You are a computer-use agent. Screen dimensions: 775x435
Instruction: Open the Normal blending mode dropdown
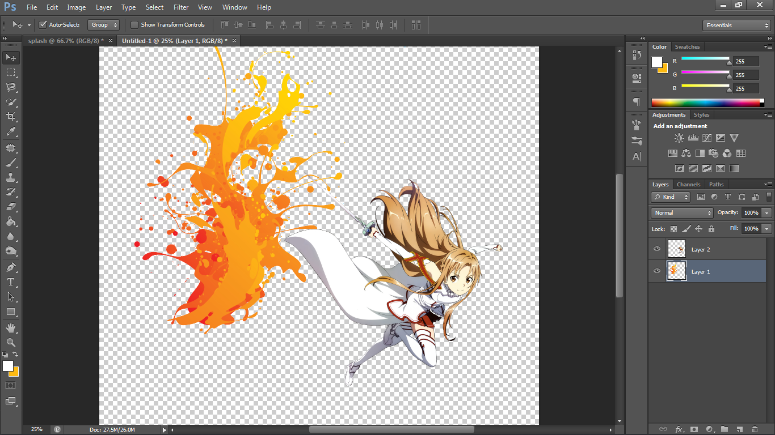pos(681,212)
